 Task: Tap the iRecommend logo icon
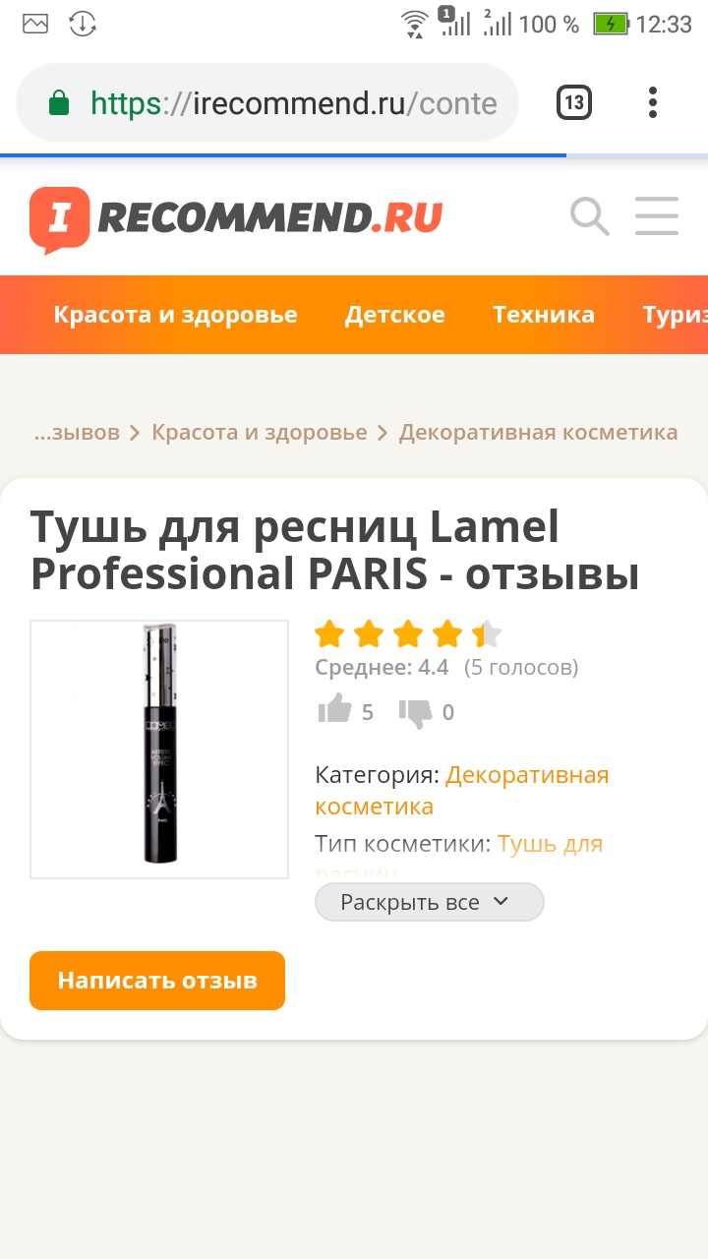[59, 219]
